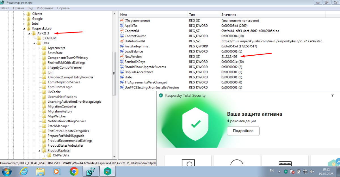Collapse the AVP21.3 registry key

tap(29, 33)
